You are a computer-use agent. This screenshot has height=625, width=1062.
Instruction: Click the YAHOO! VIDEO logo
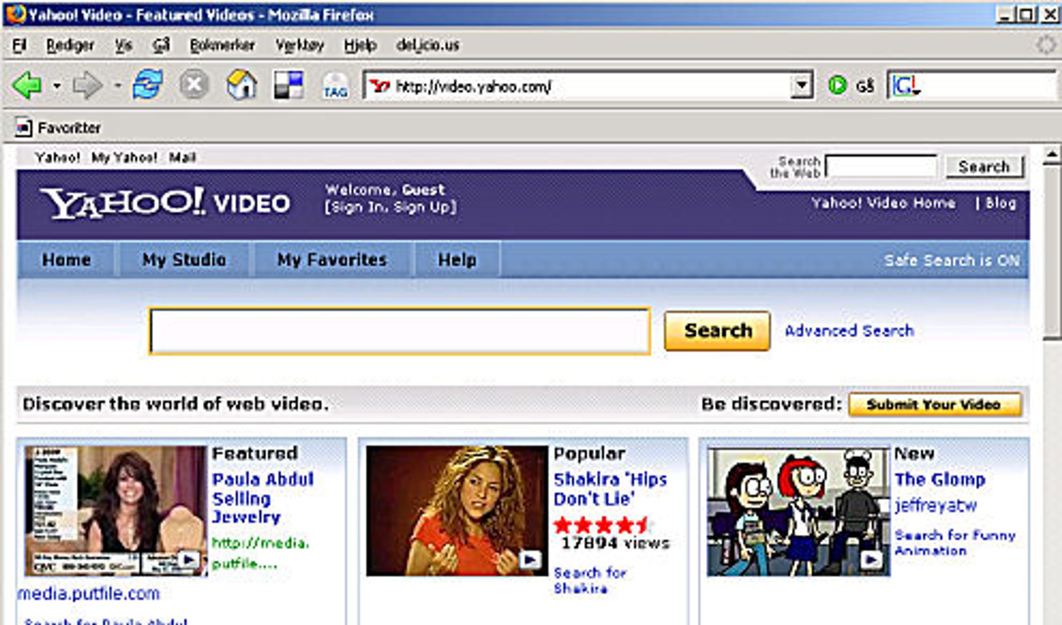click(x=166, y=203)
